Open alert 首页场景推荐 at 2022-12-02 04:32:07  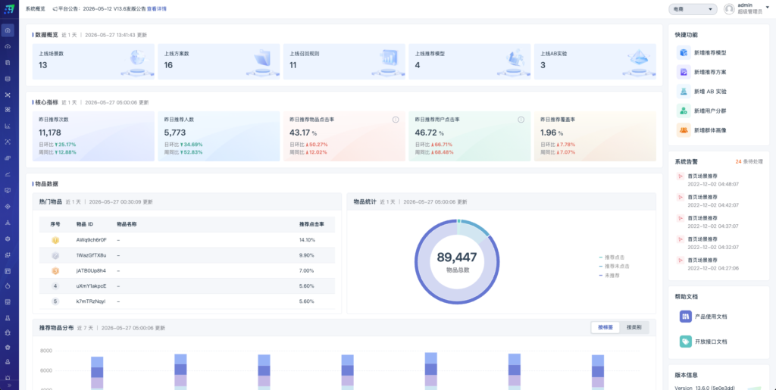(713, 242)
